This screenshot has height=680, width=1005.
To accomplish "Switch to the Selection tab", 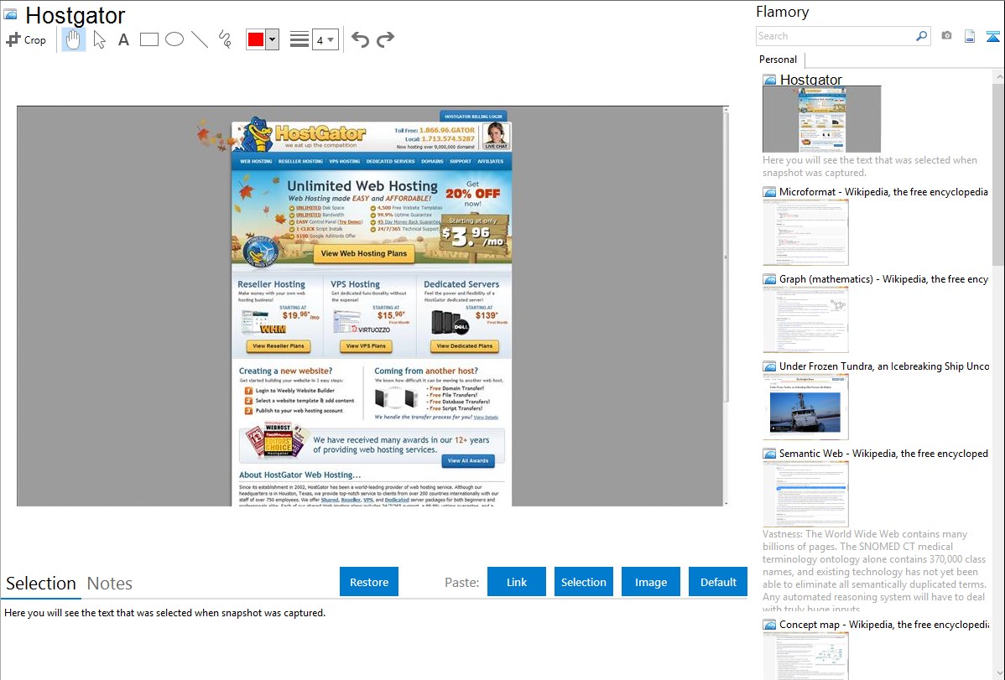I will [x=41, y=584].
